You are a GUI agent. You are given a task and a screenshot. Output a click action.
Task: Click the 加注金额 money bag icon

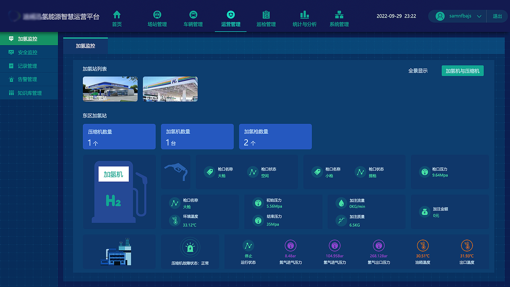[x=425, y=212]
